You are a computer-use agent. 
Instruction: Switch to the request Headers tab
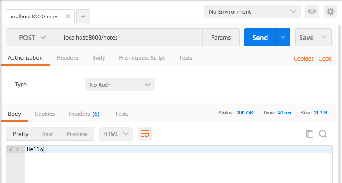tap(67, 58)
